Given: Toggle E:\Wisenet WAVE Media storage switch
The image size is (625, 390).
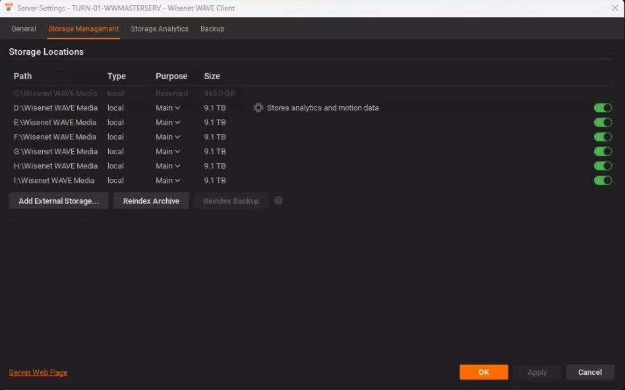Looking at the screenshot, I should [x=603, y=123].
